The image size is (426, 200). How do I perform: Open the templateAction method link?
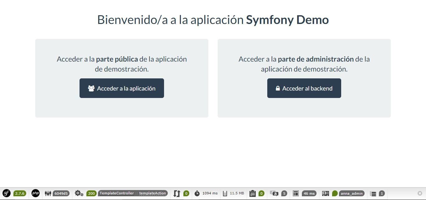152,193
